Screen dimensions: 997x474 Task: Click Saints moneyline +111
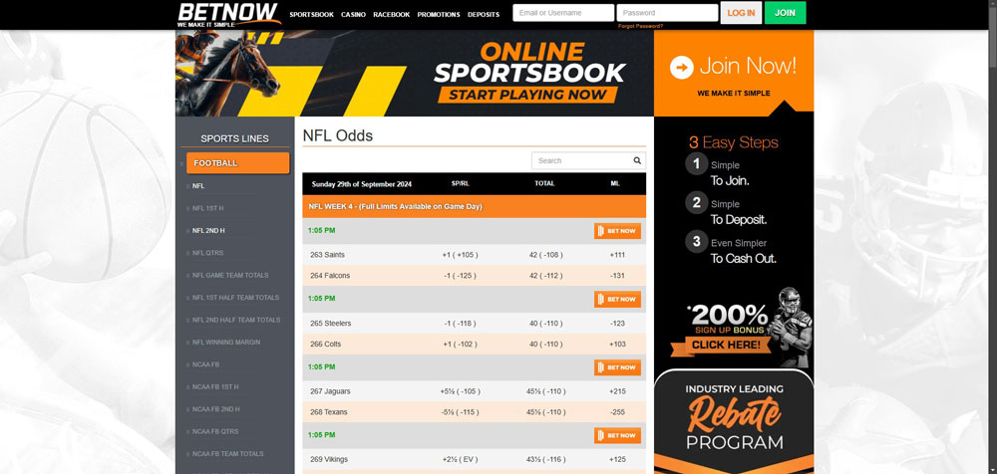click(617, 255)
